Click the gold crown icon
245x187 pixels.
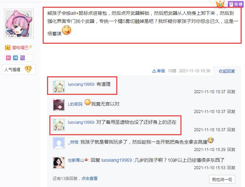(x=220, y=3)
